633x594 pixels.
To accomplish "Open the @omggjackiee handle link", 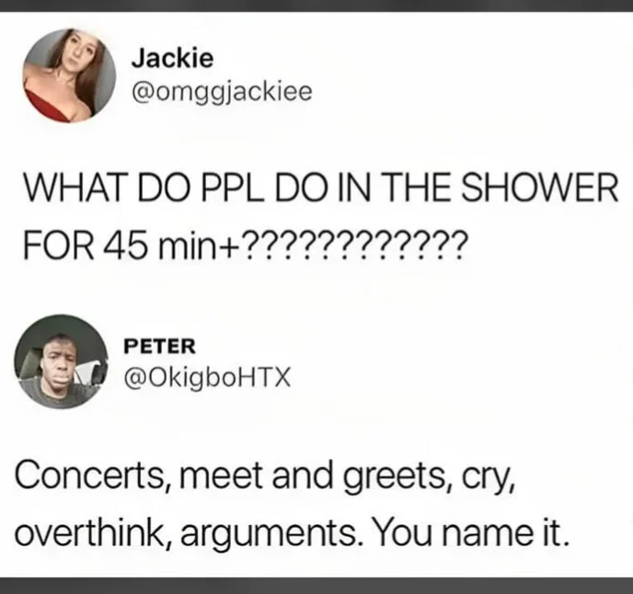I will point(222,93).
